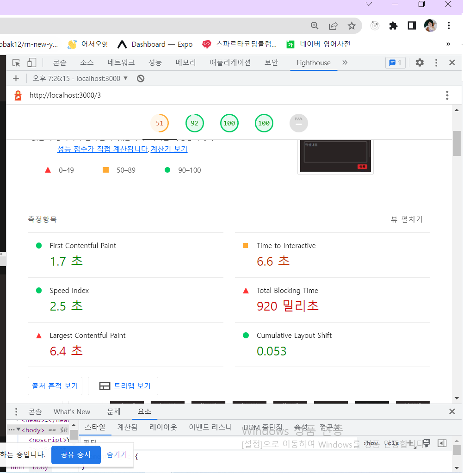This screenshot has width=463, height=473.
Task: Clear all Lighthouse reports icon
Action: point(141,78)
